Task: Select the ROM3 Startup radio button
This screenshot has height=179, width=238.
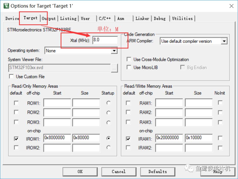Action: pyautogui.click(x=108, y=122)
